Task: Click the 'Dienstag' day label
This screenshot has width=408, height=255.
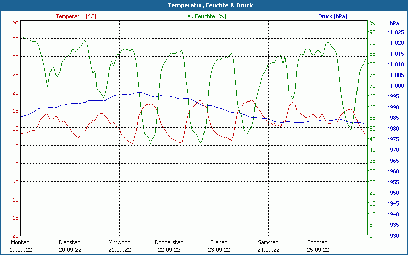Action: tap(69, 243)
